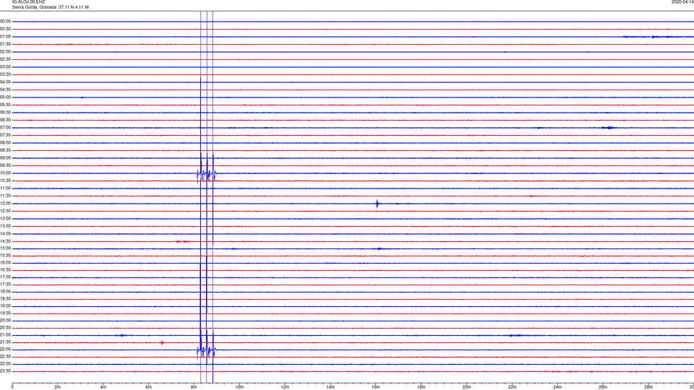Select the 17:00 time label

[5, 277]
